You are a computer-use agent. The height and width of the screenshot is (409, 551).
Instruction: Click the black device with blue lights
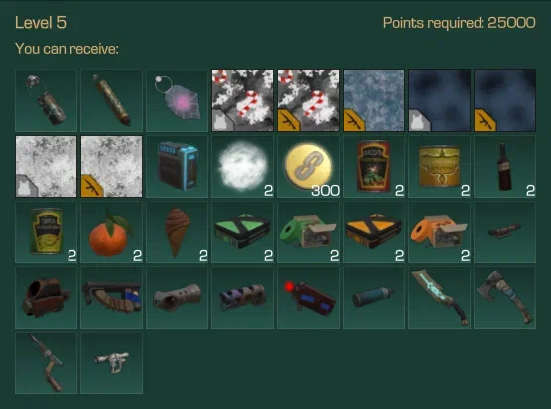pyautogui.click(x=177, y=166)
